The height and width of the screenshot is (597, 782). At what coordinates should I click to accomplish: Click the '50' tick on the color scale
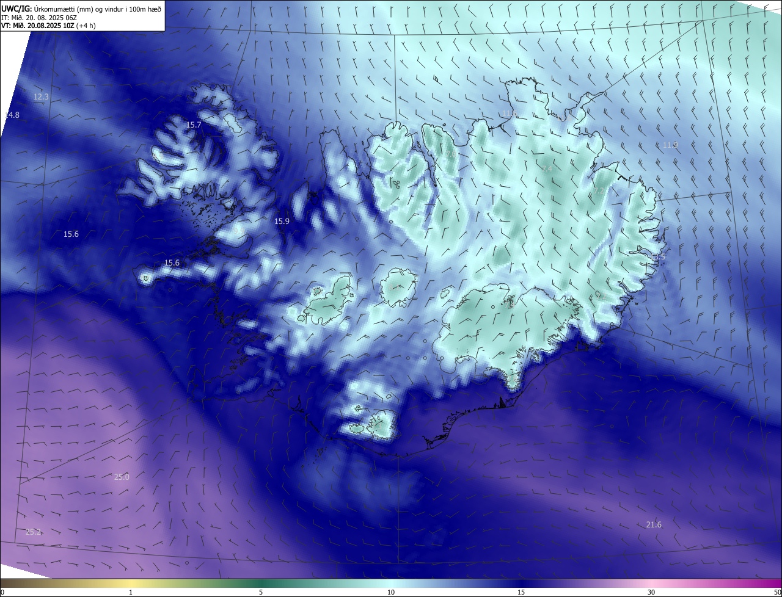click(x=777, y=592)
